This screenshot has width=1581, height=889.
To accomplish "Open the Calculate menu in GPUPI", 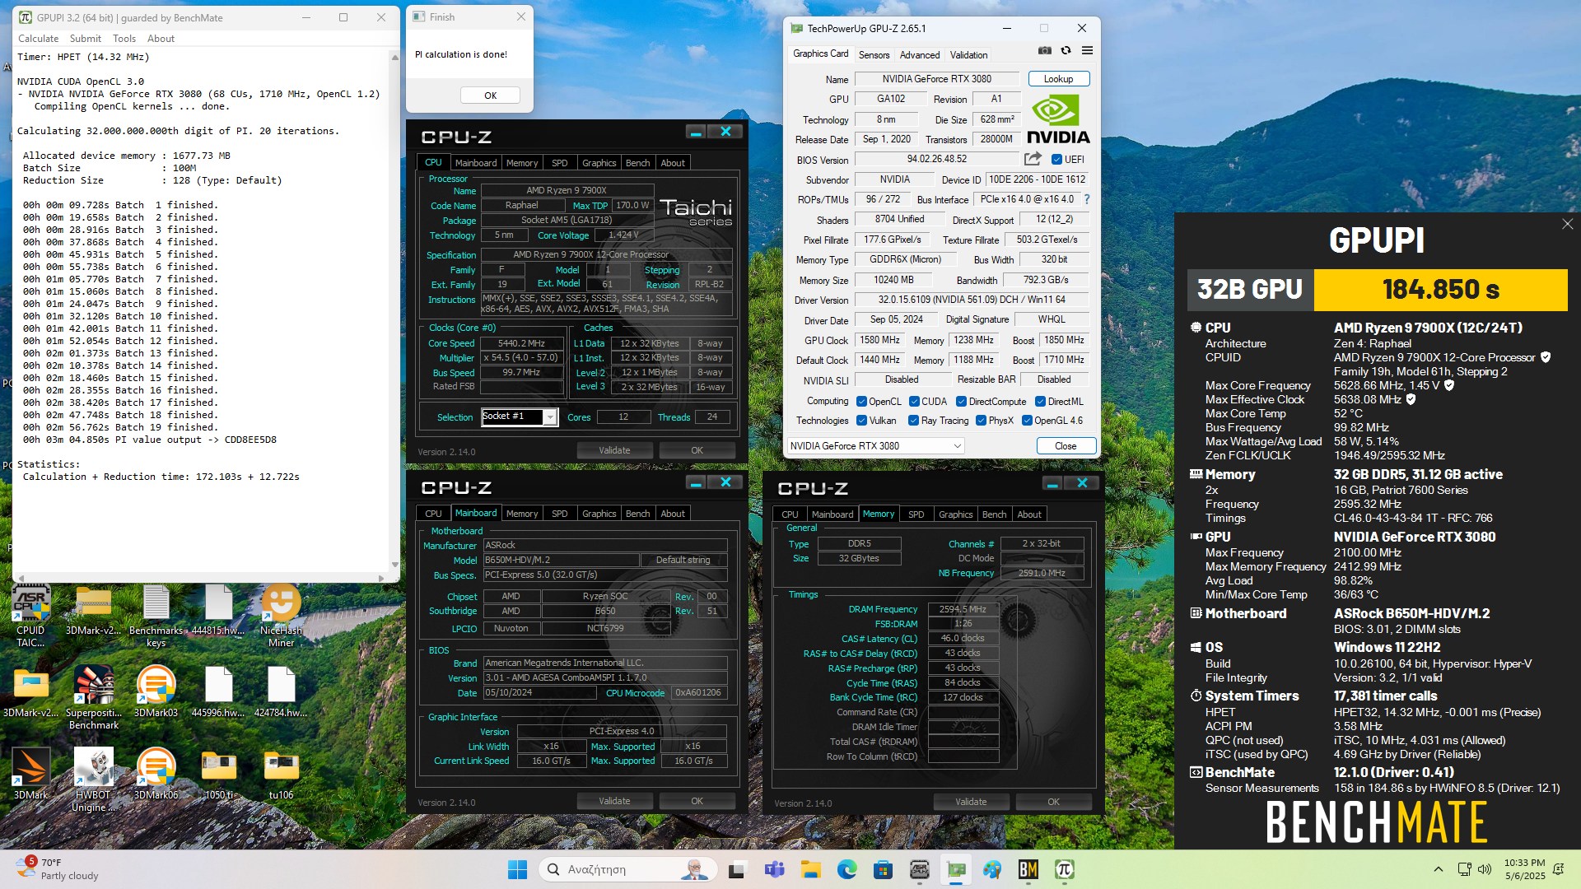I will pyautogui.click(x=38, y=39).
